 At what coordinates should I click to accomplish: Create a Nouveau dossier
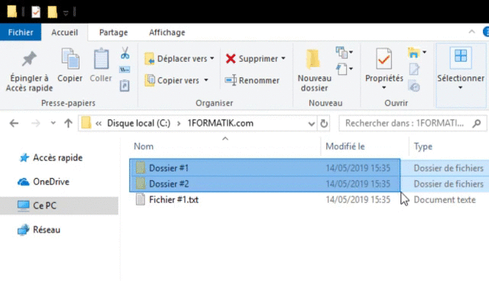[314, 70]
